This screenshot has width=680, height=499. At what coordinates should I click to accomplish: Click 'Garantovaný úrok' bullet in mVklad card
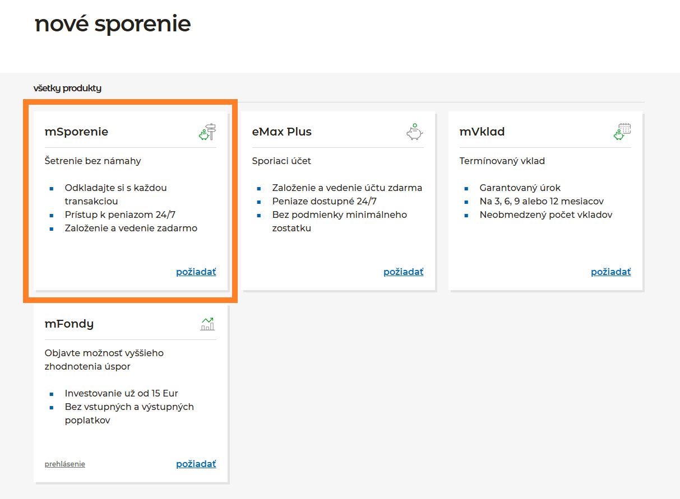coord(520,188)
